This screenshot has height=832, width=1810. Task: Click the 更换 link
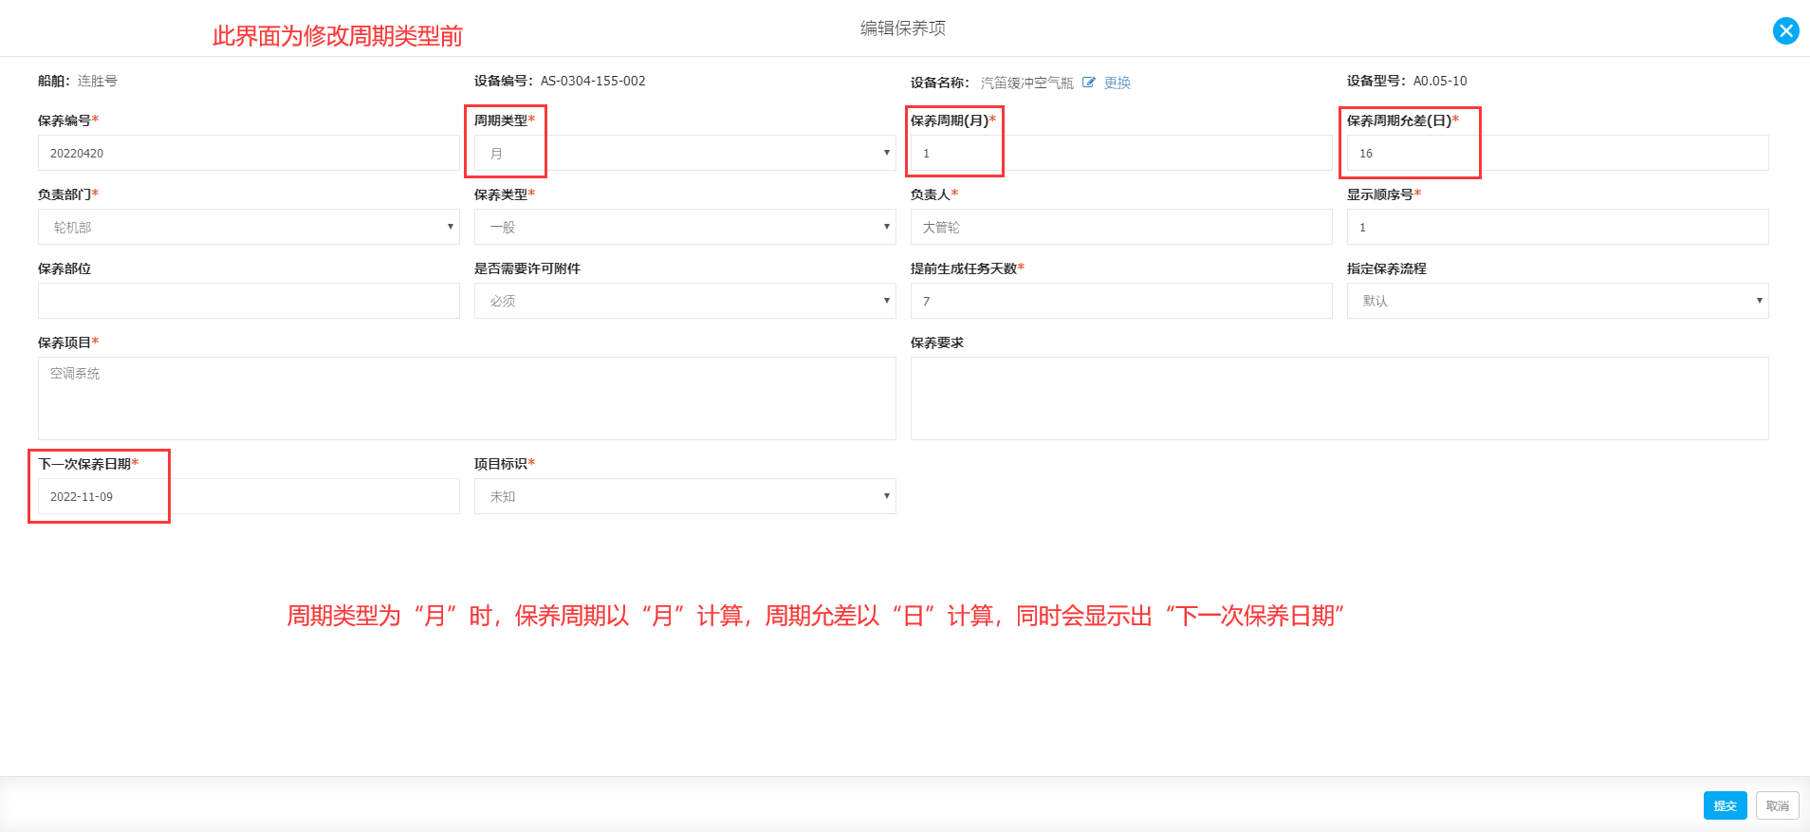click(1117, 83)
